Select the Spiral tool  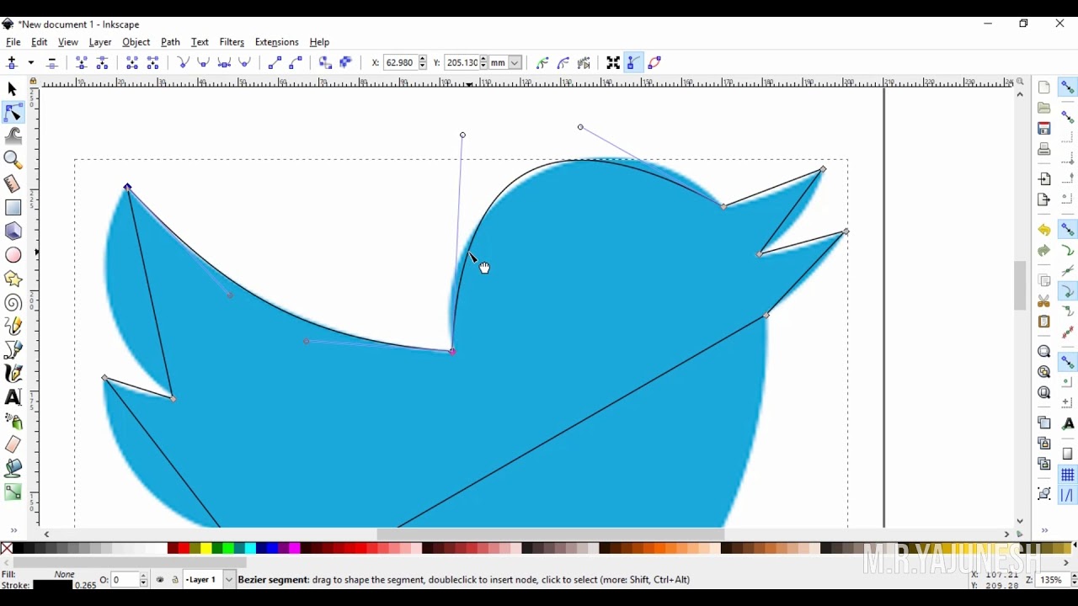[13, 303]
